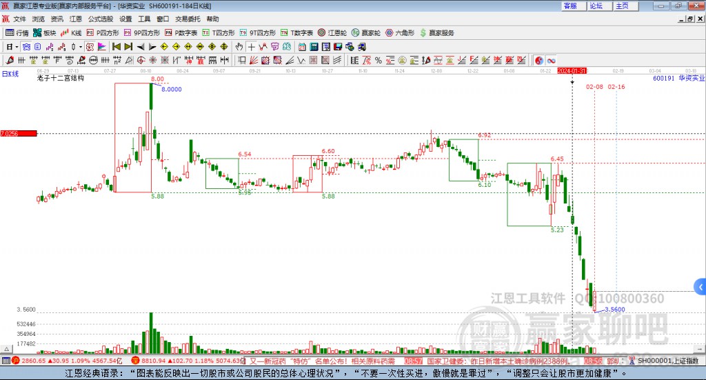Open P四方形 tool
This screenshot has width=706, height=380.
[x=103, y=33]
